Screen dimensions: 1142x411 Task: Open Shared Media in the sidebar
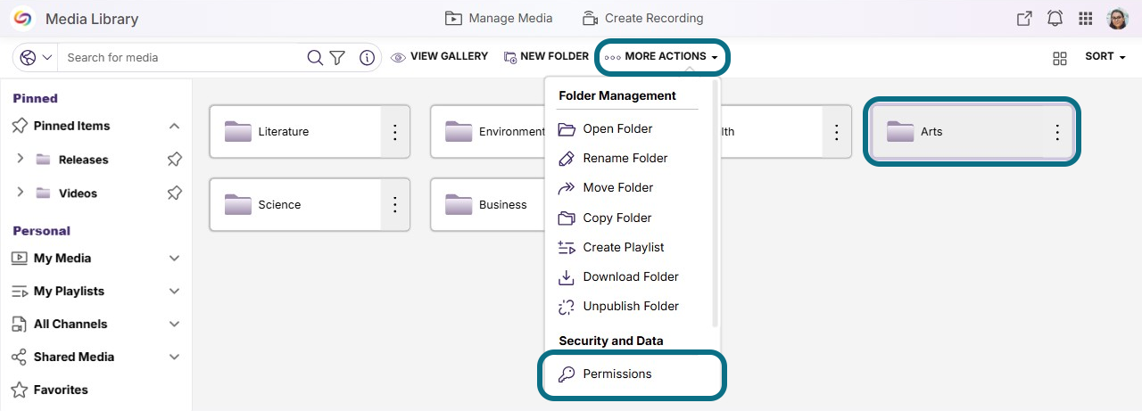point(74,357)
